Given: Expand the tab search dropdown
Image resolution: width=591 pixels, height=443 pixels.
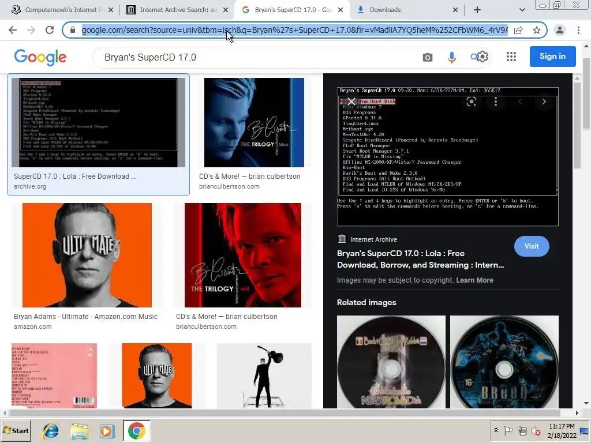Looking at the screenshot, I should pyautogui.click(x=522, y=10).
